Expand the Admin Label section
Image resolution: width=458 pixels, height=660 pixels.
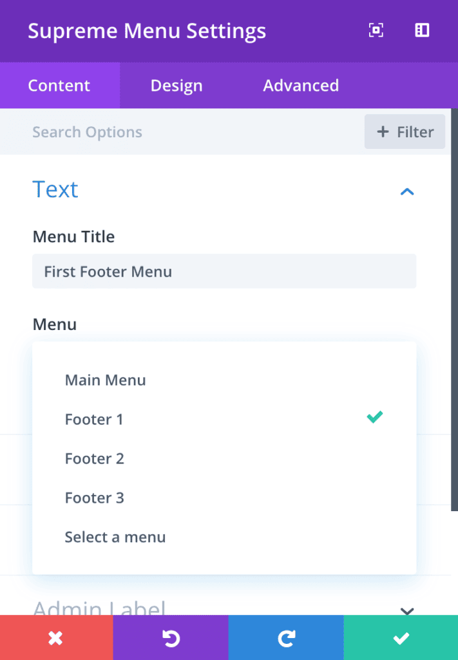coord(406,610)
